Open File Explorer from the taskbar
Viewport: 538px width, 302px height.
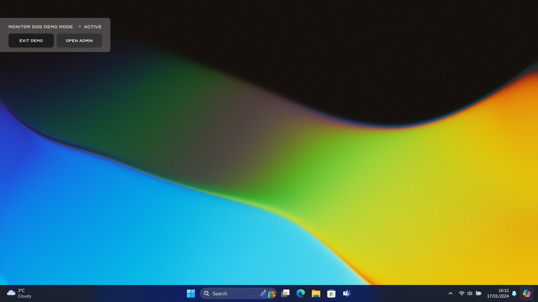[316, 293]
